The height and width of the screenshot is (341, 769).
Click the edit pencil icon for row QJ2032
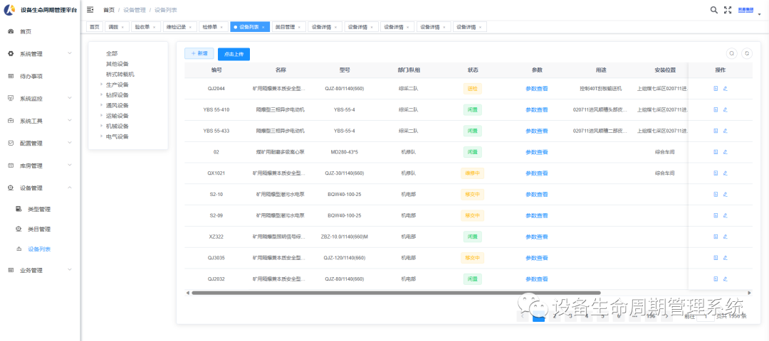point(726,279)
